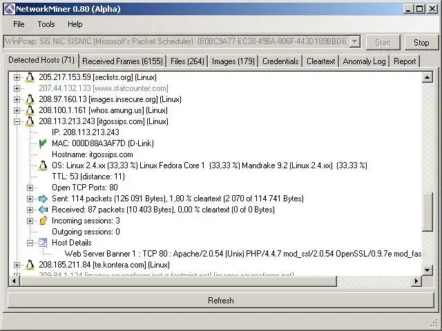
Task: Click the Stop capture button
Action: pyautogui.click(x=421, y=43)
